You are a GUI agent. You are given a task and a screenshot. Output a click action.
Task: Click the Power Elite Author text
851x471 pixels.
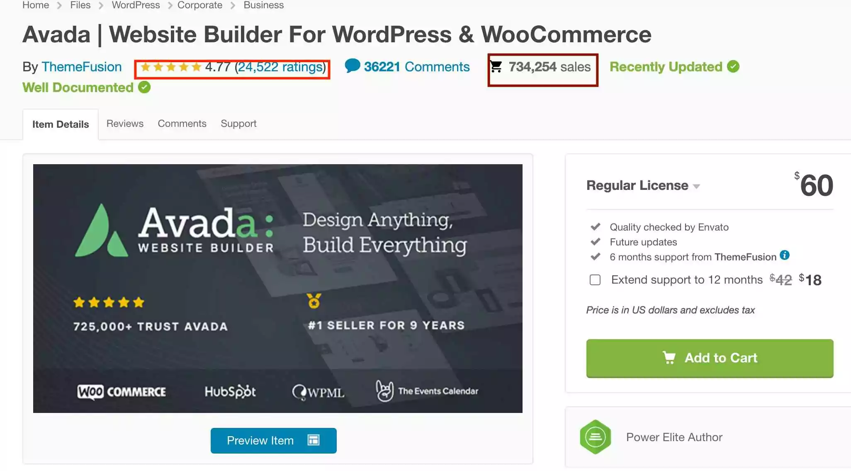click(674, 437)
